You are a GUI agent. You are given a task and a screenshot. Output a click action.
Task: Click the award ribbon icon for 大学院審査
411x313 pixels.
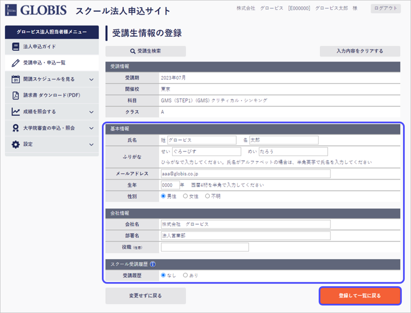click(16, 128)
